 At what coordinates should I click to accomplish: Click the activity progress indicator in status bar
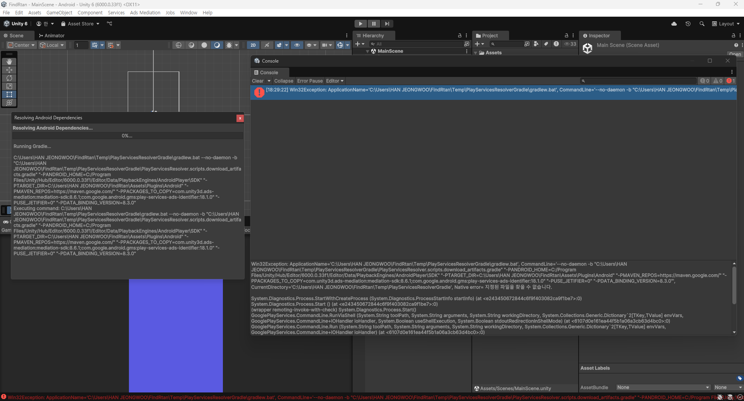[x=740, y=397]
